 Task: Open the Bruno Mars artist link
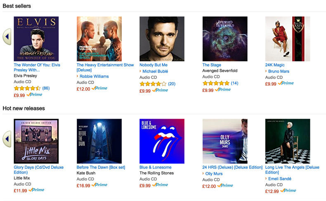click(x=279, y=71)
